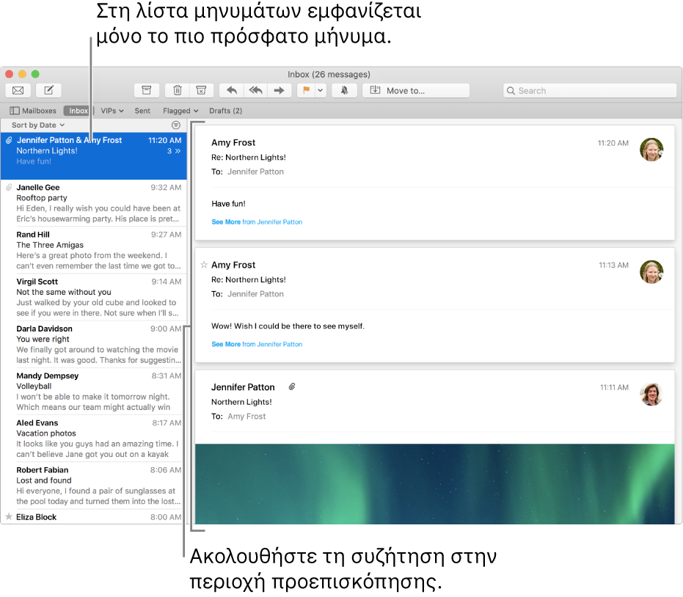Open the Sent mailbox
The image size is (683, 597).
click(x=142, y=111)
